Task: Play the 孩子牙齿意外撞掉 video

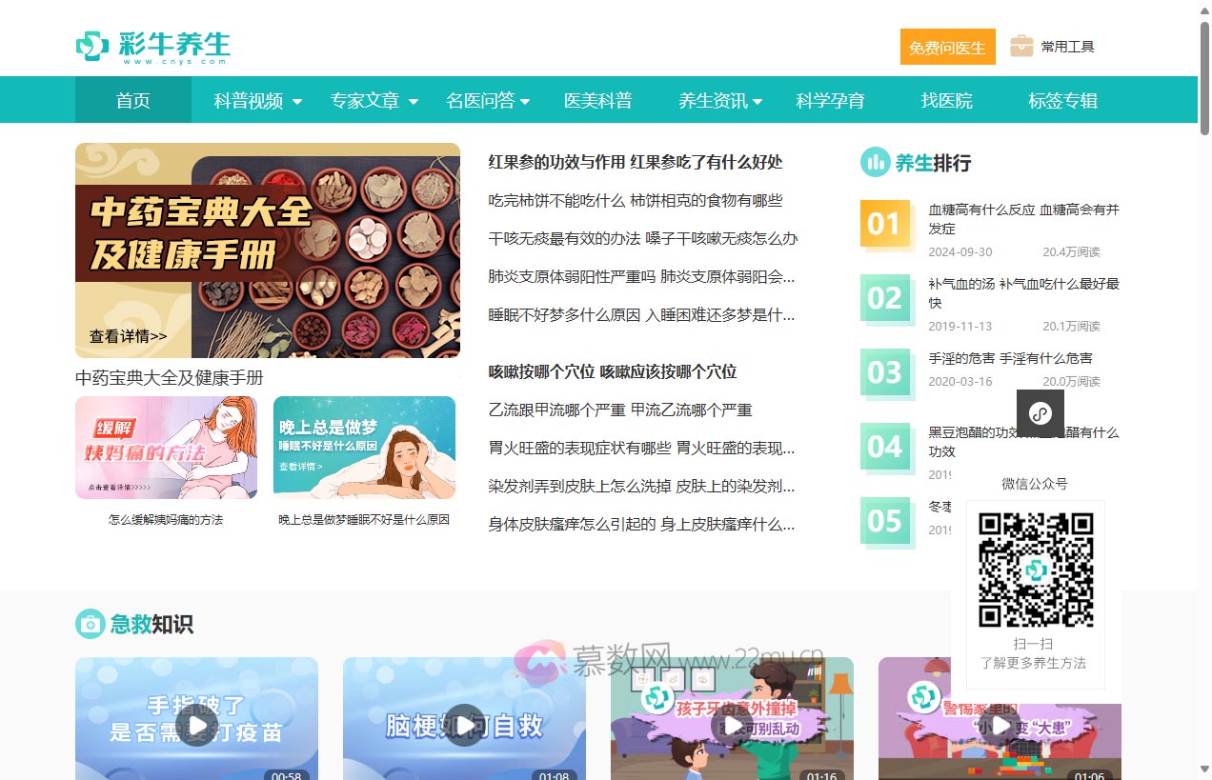Action: click(x=731, y=726)
